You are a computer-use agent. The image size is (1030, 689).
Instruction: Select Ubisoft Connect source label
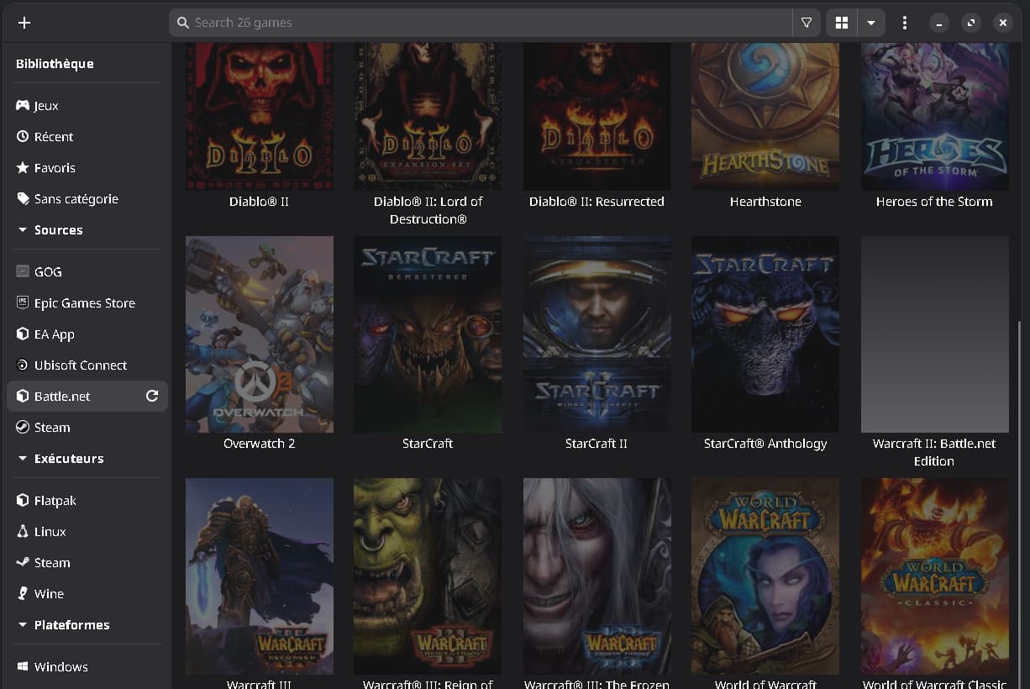point(81,366)
